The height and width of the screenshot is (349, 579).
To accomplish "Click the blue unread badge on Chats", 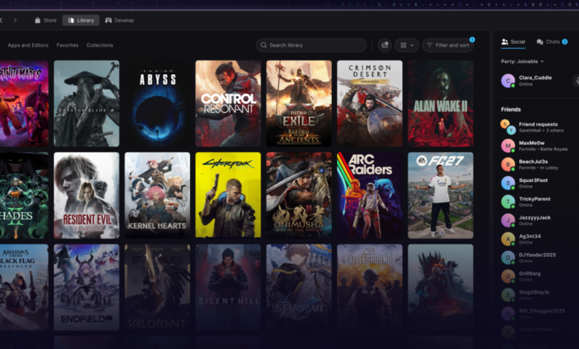I will point(565,42).
